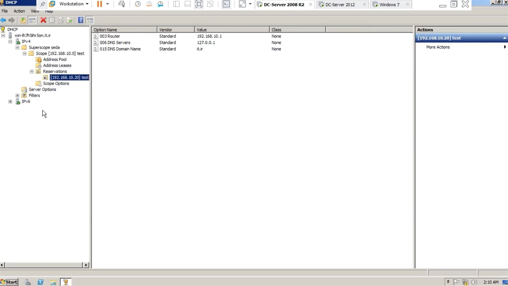Collapse the Reservations tree node
This screenshot has height=286, width=508.
[x=32, y=71]
